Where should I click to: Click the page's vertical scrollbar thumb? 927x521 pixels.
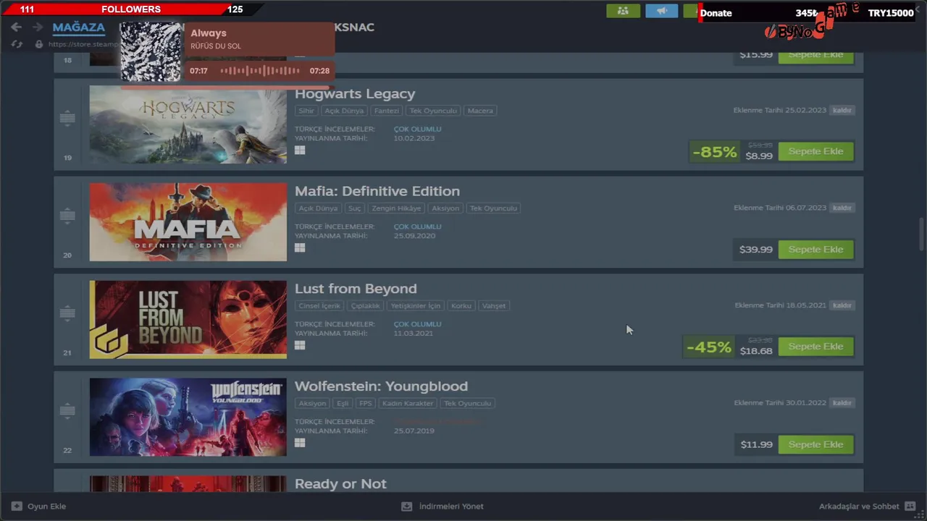pyautogui.click(x=922, y=234)
